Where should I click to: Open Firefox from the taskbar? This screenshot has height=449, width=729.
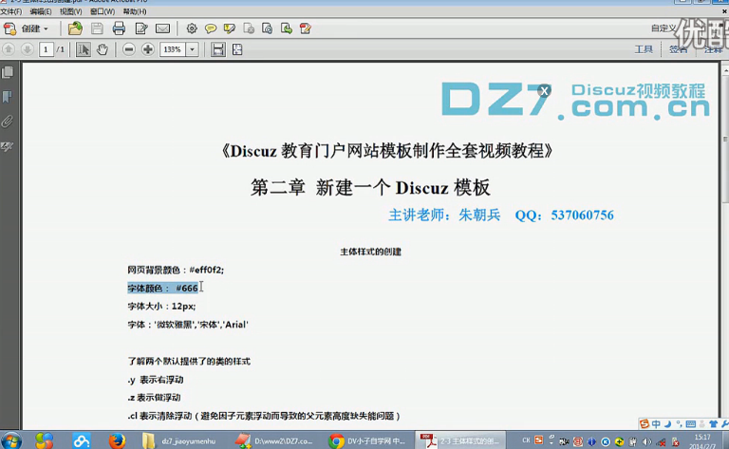tap(117, 440)
